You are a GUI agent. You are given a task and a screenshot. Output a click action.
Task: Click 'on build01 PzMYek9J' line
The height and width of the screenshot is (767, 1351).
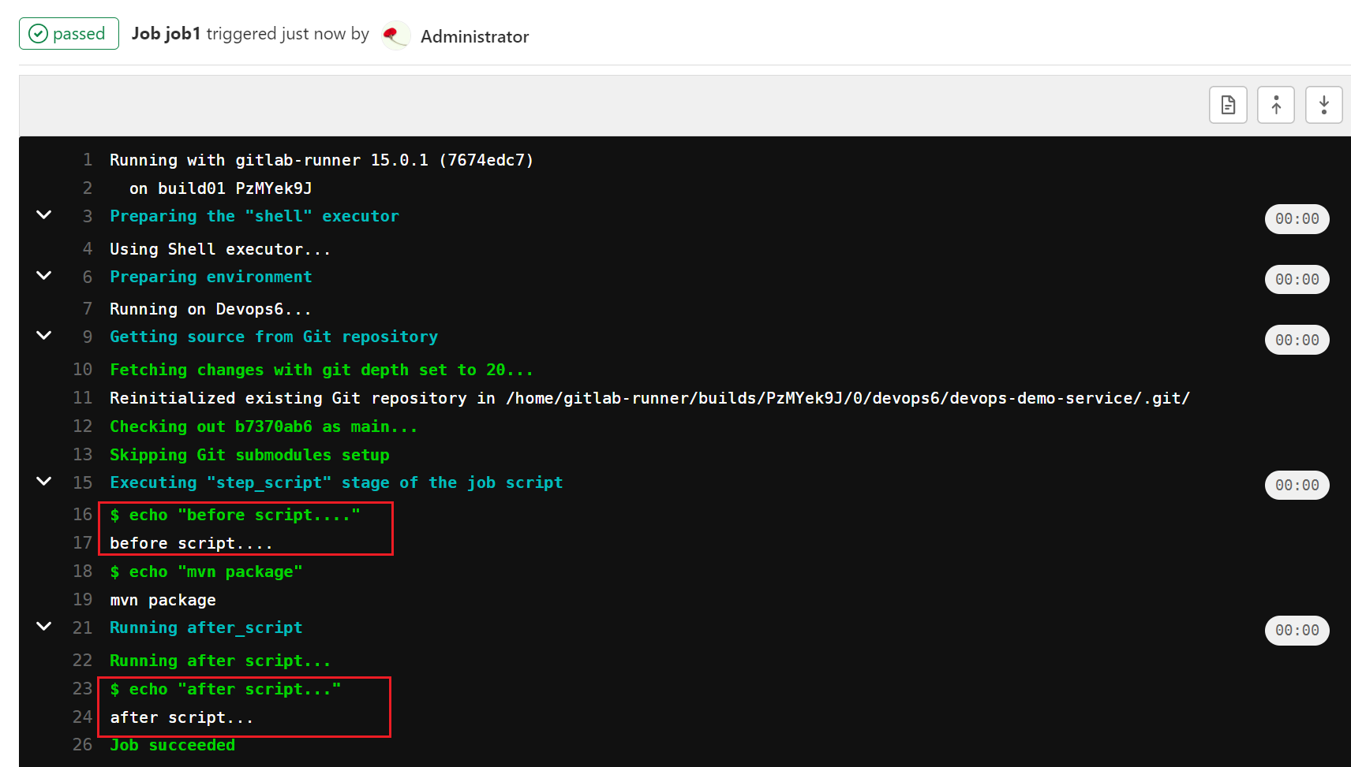point(221,188)
